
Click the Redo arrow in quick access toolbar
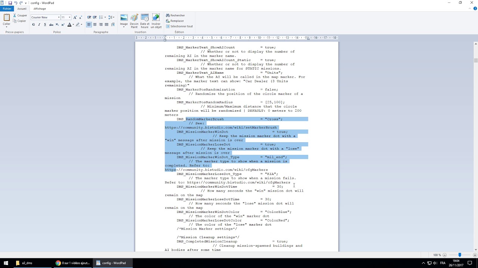(x=21, y=3)
